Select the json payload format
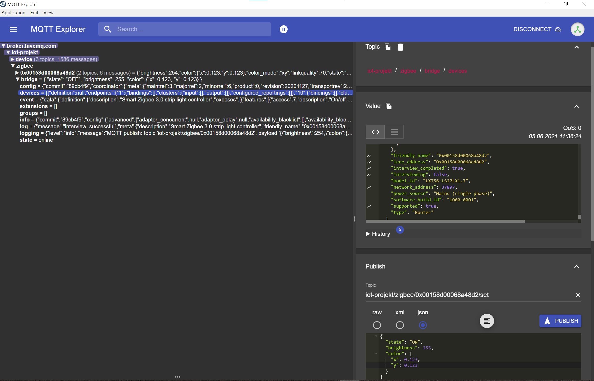Image resolution: width=594 pixels, height=381 pixels. point(423,325)
